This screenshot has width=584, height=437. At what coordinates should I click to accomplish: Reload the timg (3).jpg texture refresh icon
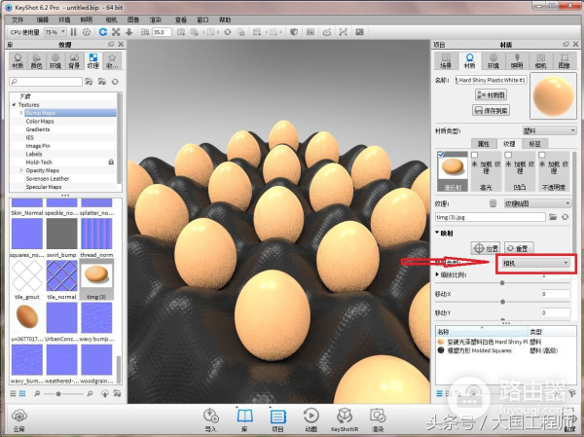pyautogui.click(x=565, y=217)
